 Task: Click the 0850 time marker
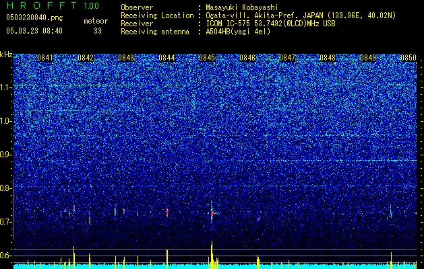point(408,58)
